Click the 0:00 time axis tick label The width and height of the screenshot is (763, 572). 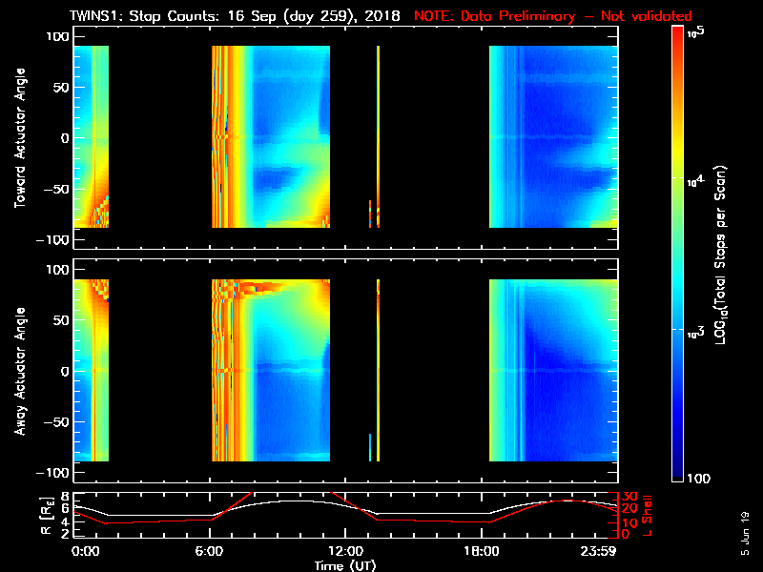pyautogui.click(x=85, y=552)
